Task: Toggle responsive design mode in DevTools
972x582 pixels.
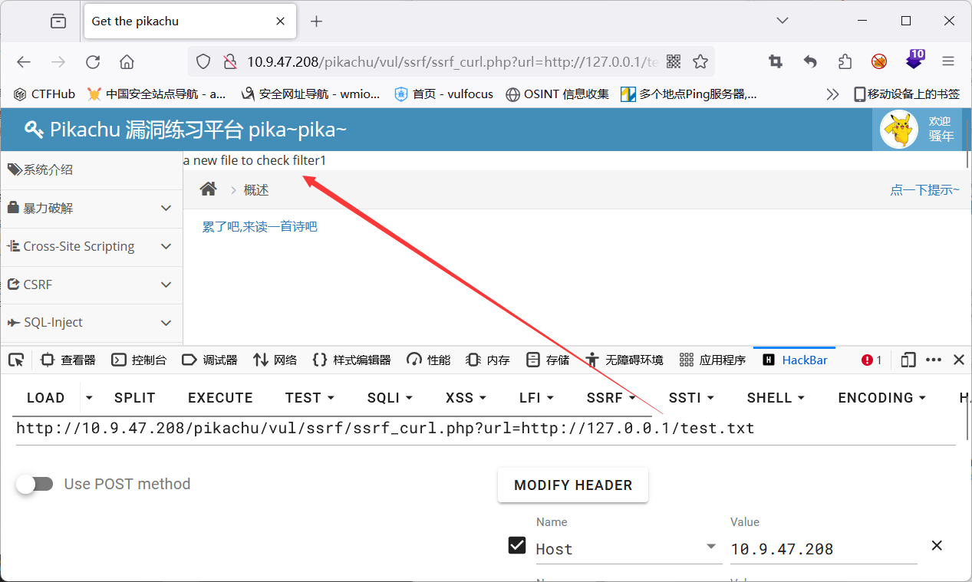Action: click(908, 360)
